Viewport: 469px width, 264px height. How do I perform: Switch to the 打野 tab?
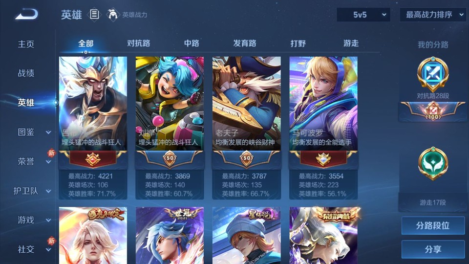click(298, 44)
